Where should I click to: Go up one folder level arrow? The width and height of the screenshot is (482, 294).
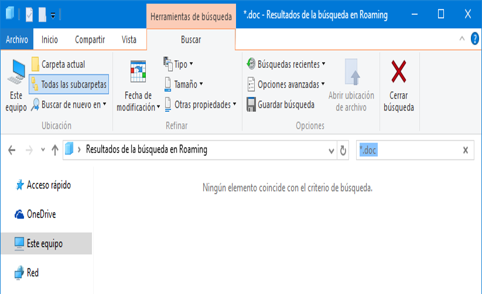(x=55, y=150)
